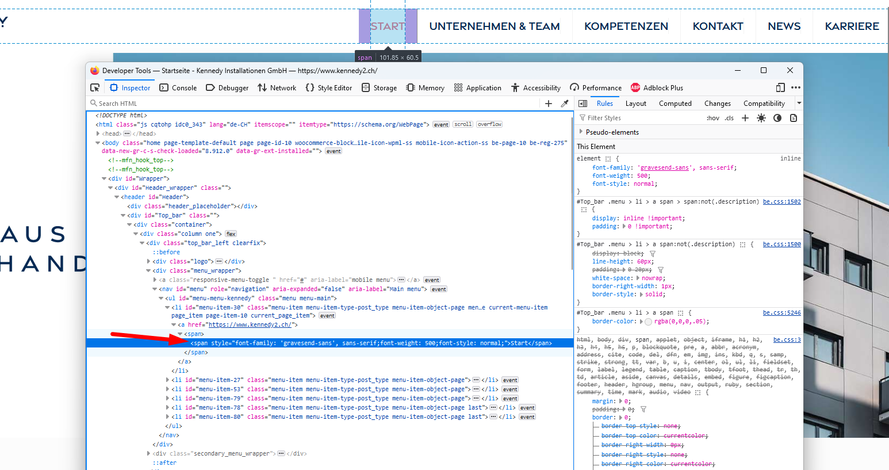The width and height of the screenshot is (889, 470).
Task: Expand the secondary_menu_wrapper div node
Action: pyautogui.click(x=148, y=454)
